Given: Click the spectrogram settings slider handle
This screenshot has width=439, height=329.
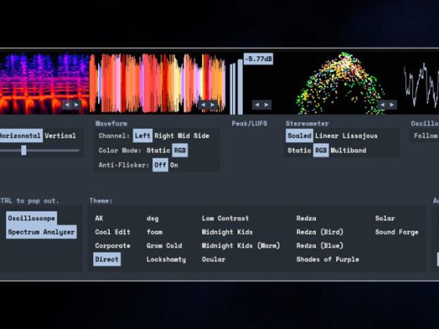Looking at the screenshot, I should (x=24, y=150).
